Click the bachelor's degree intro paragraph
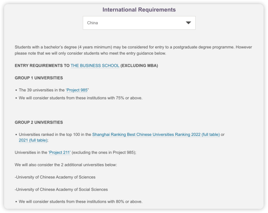 133,50
